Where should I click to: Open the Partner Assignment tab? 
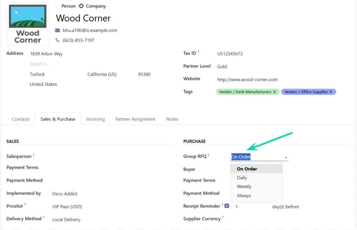click(x=135, y=119)
